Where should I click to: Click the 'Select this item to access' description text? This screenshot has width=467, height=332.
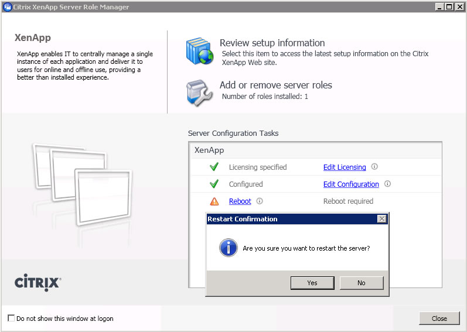[x=325, y=58]
